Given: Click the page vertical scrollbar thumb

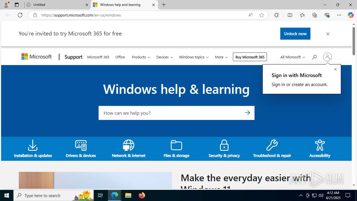Looking at the screenshot, I should point(354,41).
